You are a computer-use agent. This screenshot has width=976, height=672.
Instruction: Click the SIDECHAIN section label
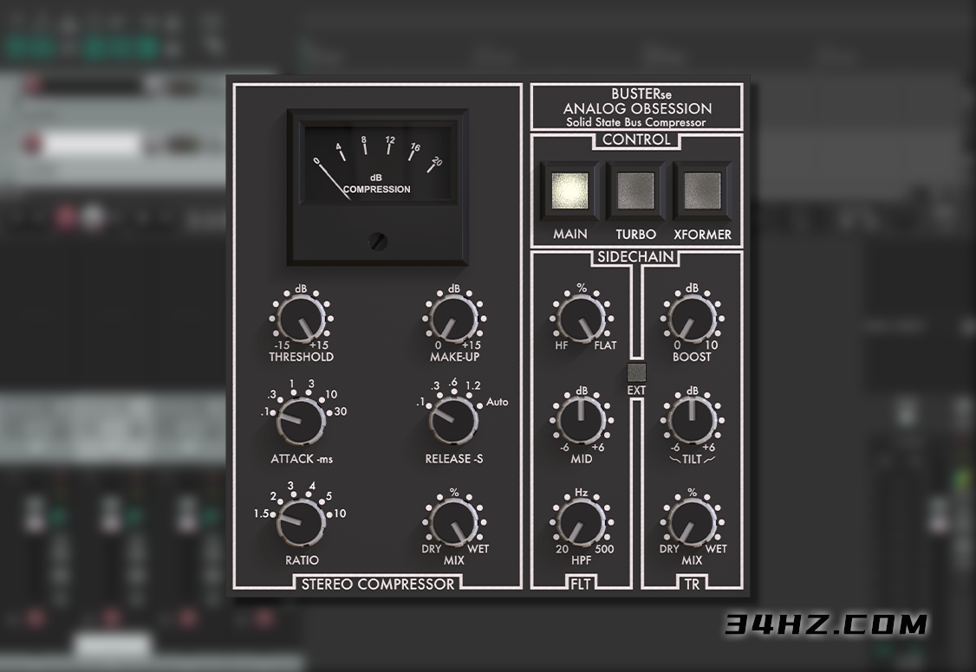(x=636, y=257)
